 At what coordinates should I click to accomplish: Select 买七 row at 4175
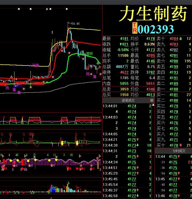174,128
